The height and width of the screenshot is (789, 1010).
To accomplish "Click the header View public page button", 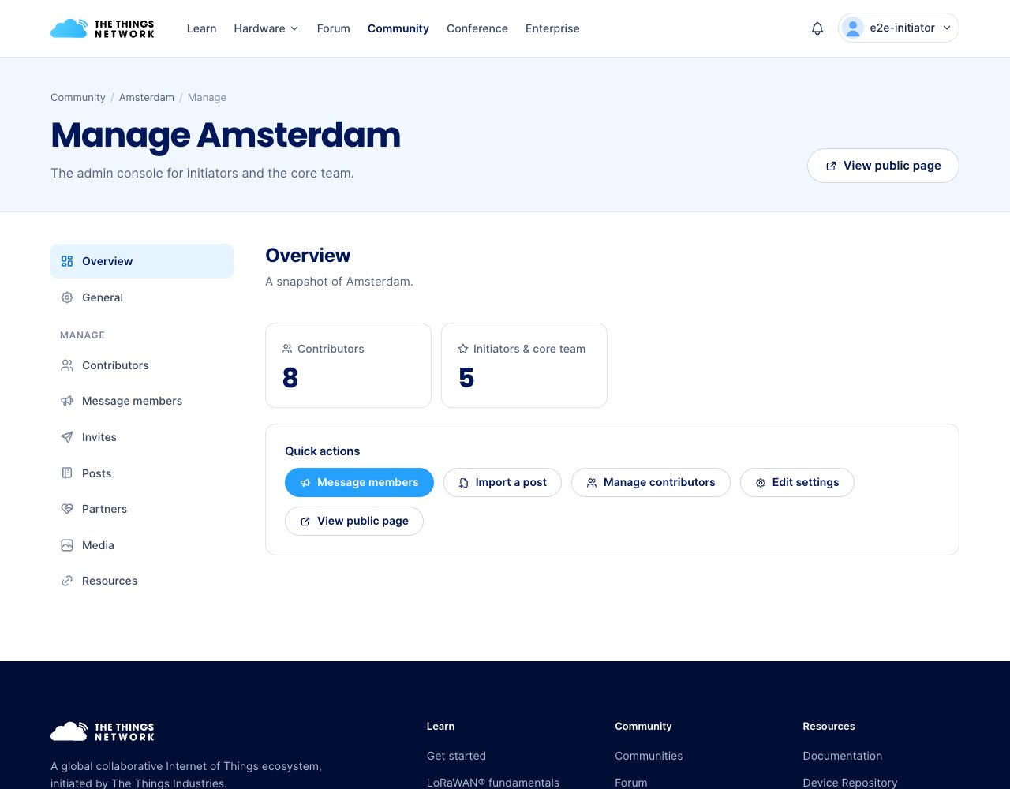I will click(x=883, y=166).
